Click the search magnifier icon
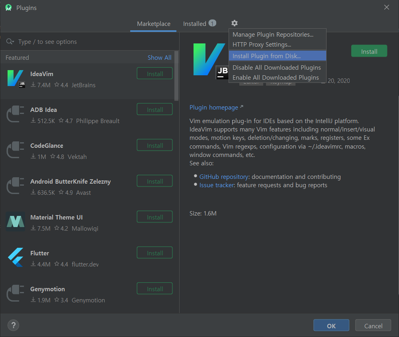This screenshot has height=337, width=399. (x=10, y=41)
